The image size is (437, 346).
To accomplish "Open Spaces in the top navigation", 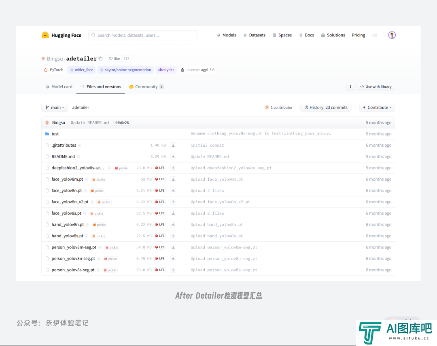I will click(x=282, y=35).
